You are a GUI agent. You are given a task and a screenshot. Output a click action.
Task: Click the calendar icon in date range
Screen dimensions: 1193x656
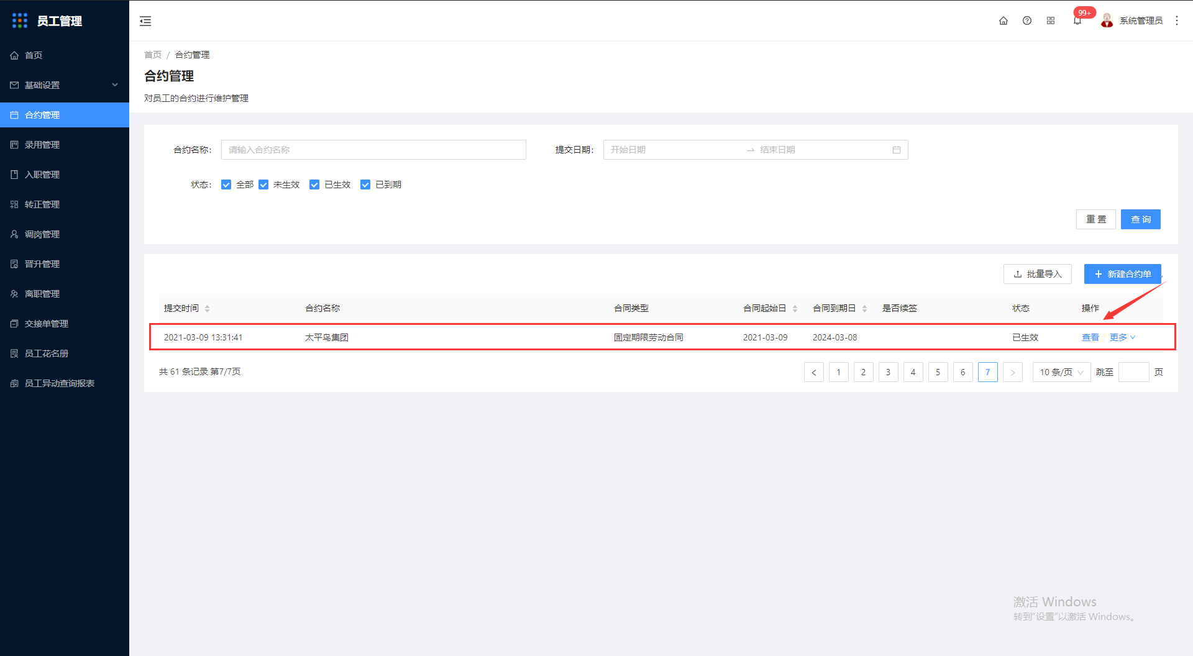click(x=897, y=150)
